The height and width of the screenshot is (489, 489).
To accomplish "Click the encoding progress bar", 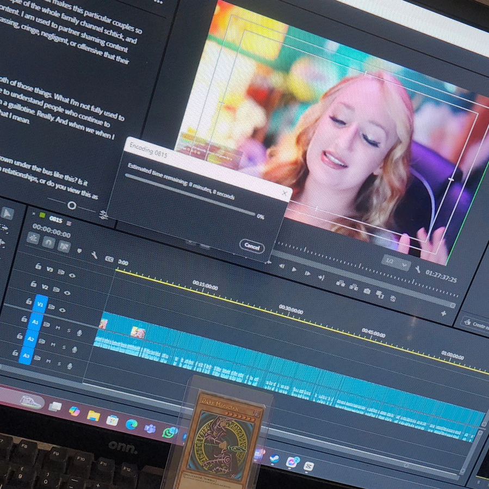I will pos(190,195).
